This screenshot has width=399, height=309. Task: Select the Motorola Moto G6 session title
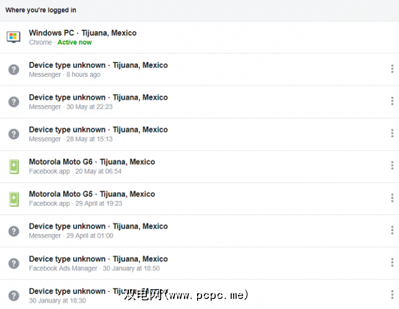tap(92, 162)
